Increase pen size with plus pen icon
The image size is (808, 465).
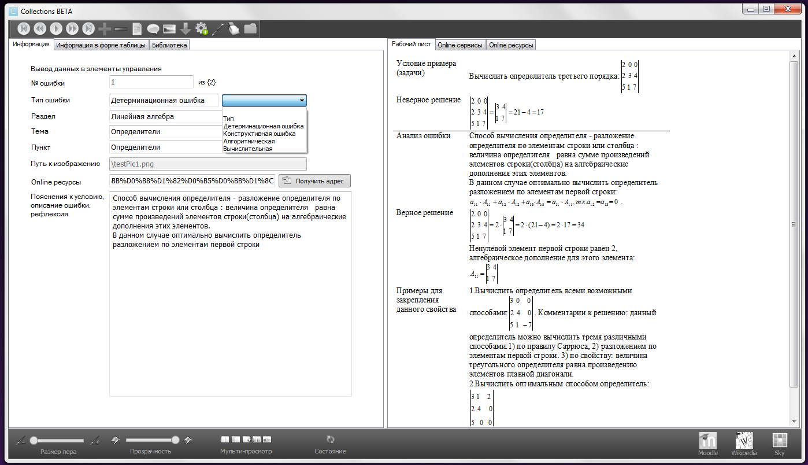click(95, 441)
